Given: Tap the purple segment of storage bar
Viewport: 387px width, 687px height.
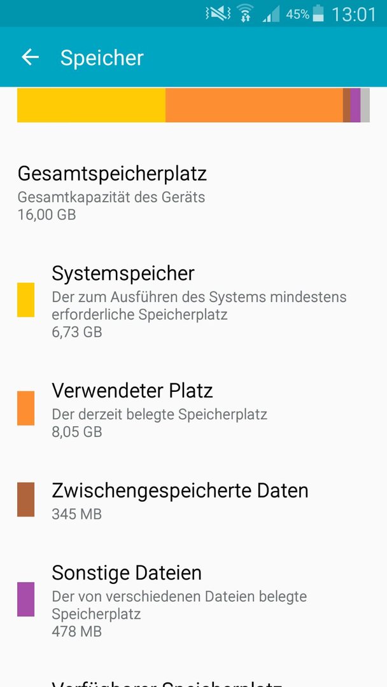Looking at the screenshot, I should [x=355, y=105].
